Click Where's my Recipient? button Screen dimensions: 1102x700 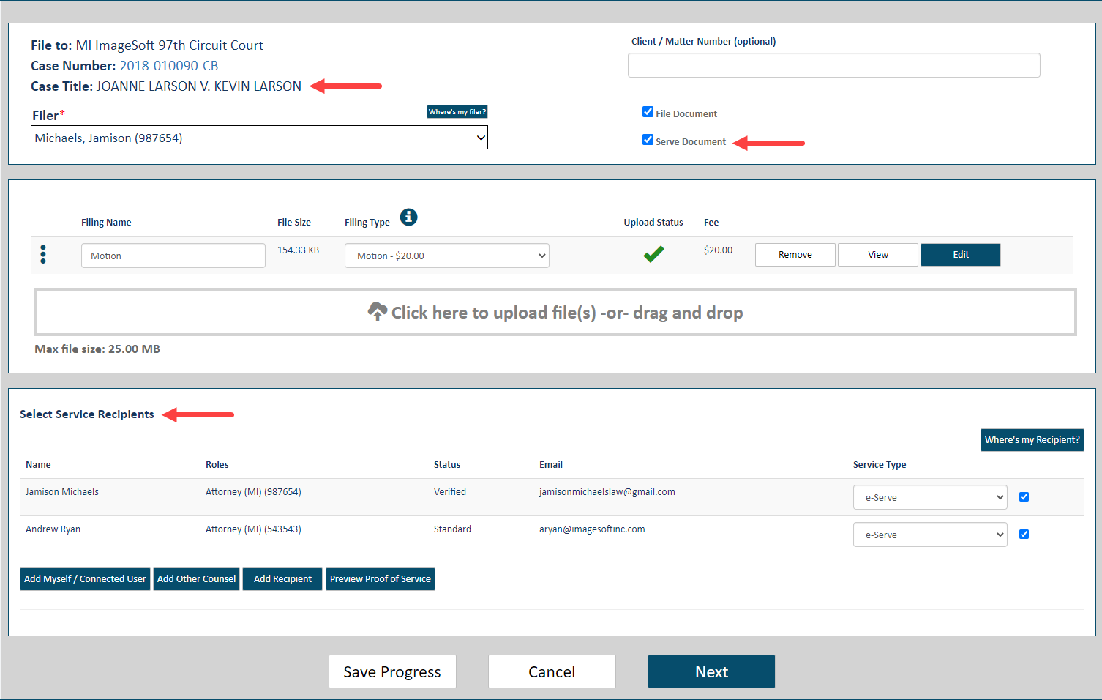click(x=1032, y=440)
